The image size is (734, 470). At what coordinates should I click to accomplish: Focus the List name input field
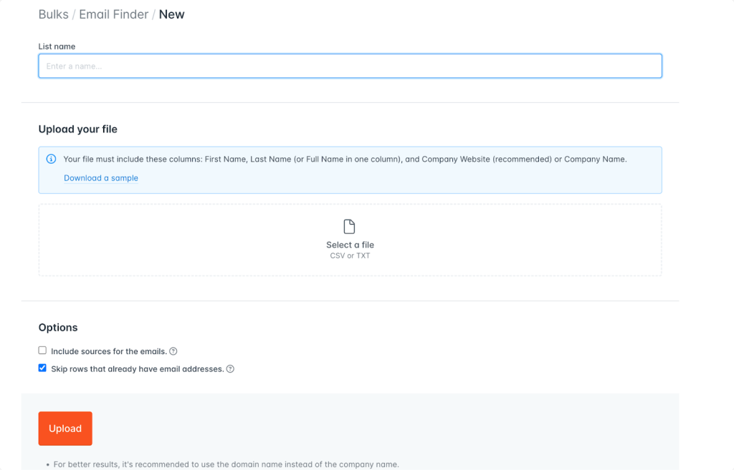tap(350, 67)
